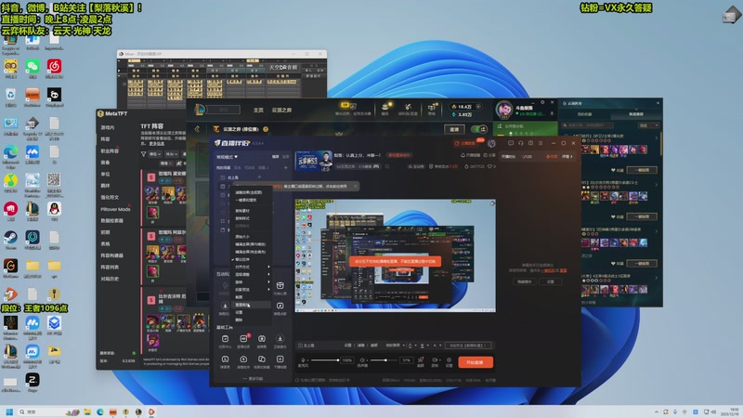
Task: Click 更多功能 below the tools grid
Action: (253, 379)
